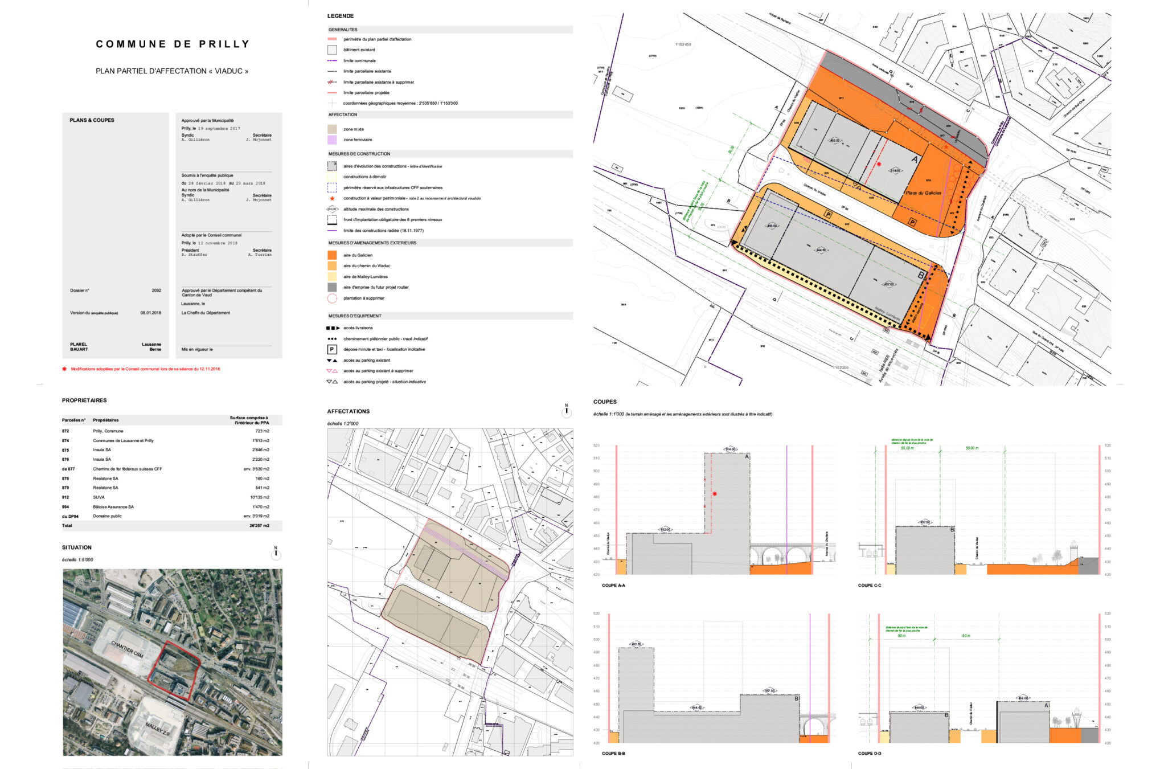Click the bâtiment existant hatched legend symbol
The height and width of the screenshot is (769, 1160).
coord(332,50)
